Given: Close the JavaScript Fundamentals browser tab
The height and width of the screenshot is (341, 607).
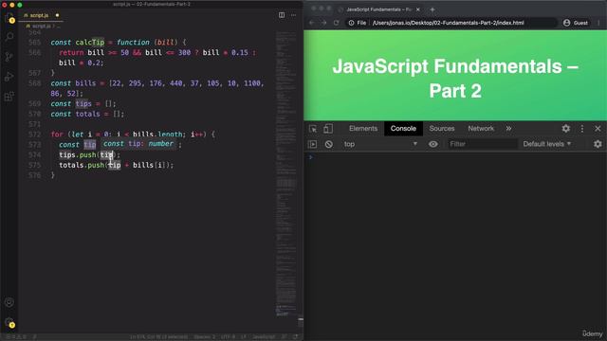Looking at the screenshot, I should [418, 9].
